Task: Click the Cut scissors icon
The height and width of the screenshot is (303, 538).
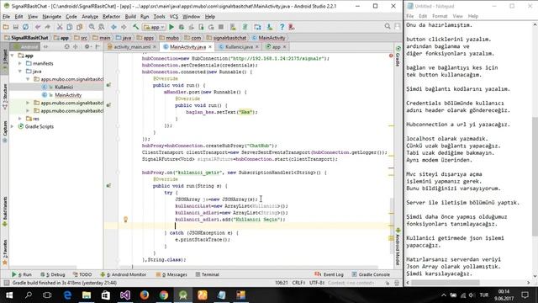Action: (x=60, y=27)
